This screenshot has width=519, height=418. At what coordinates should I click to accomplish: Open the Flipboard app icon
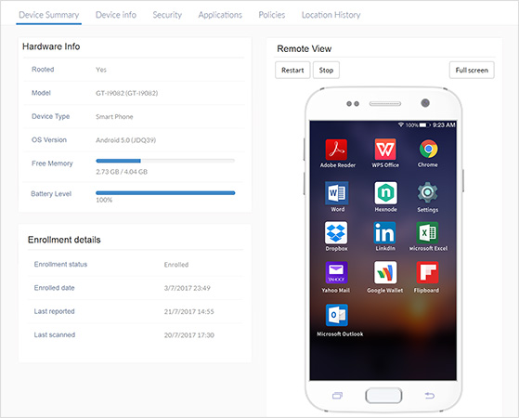tap(427, 272)
